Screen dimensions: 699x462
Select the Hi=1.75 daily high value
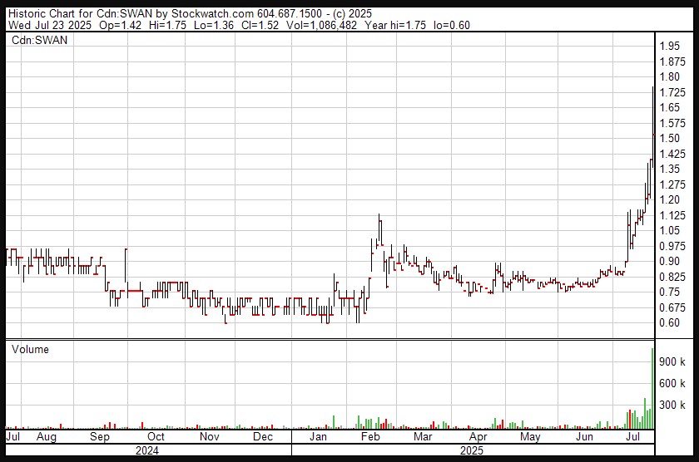pos(167,25)
